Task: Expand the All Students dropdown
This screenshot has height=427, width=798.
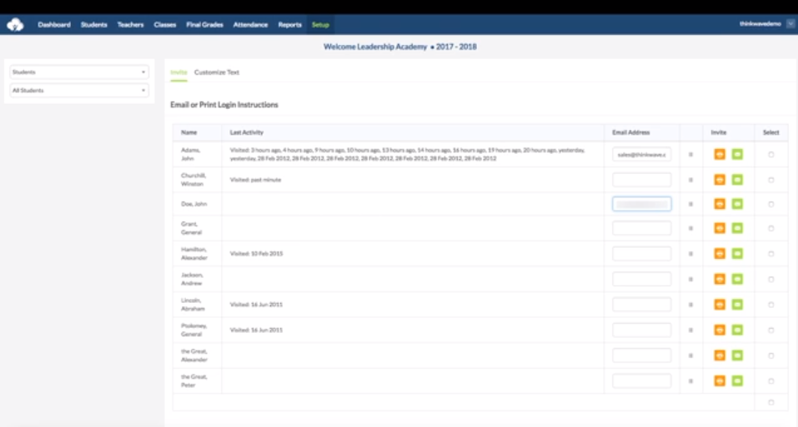Action: coord(79,90)
